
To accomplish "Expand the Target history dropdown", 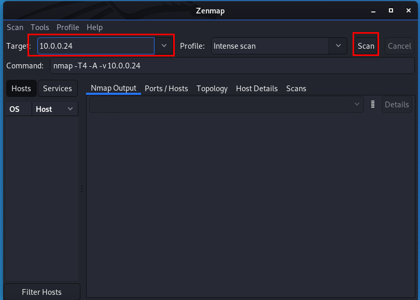I will (164, 46).
